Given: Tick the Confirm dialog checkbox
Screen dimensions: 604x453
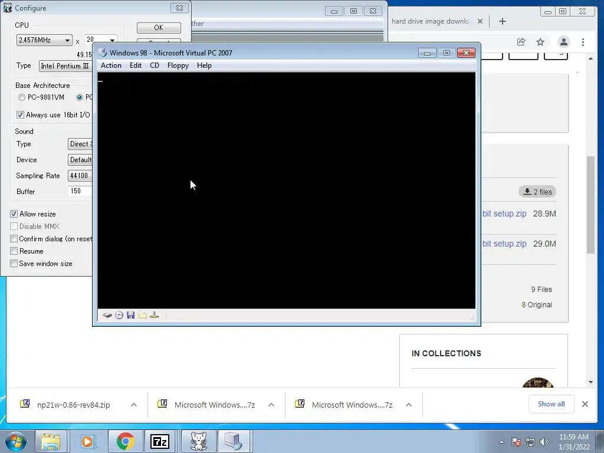Looking at the screenshot, I should (x=14, y=239).
